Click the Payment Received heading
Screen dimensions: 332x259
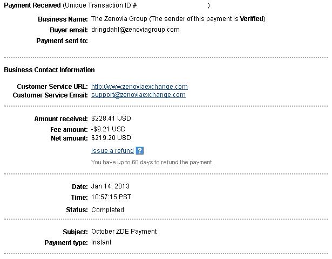click(32, 5)
